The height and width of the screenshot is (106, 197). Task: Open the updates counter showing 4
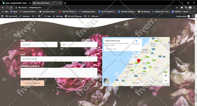(x=34, y=16)
